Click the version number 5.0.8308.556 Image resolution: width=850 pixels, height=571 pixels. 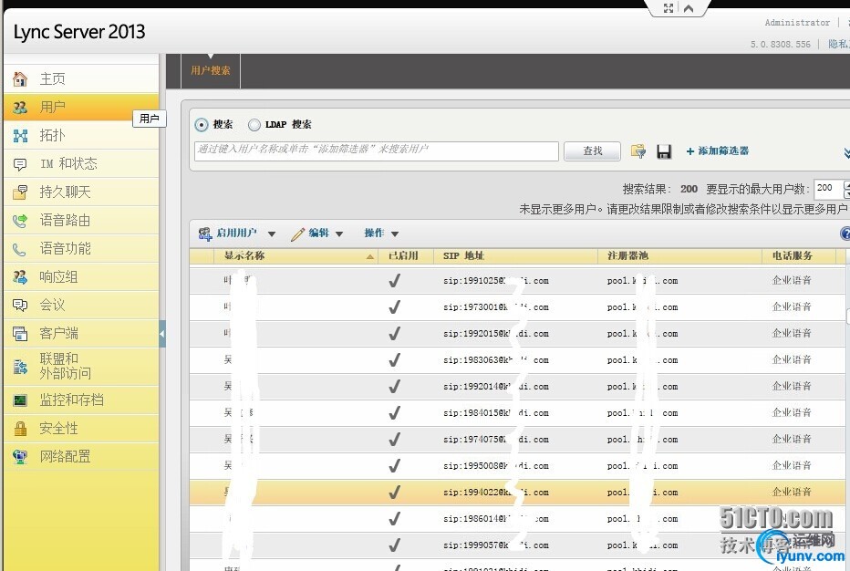click(780, 45)
